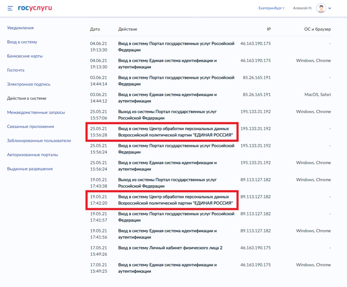
Task: Click the ОС и браузер column header
Action: (x=317, y=29)
